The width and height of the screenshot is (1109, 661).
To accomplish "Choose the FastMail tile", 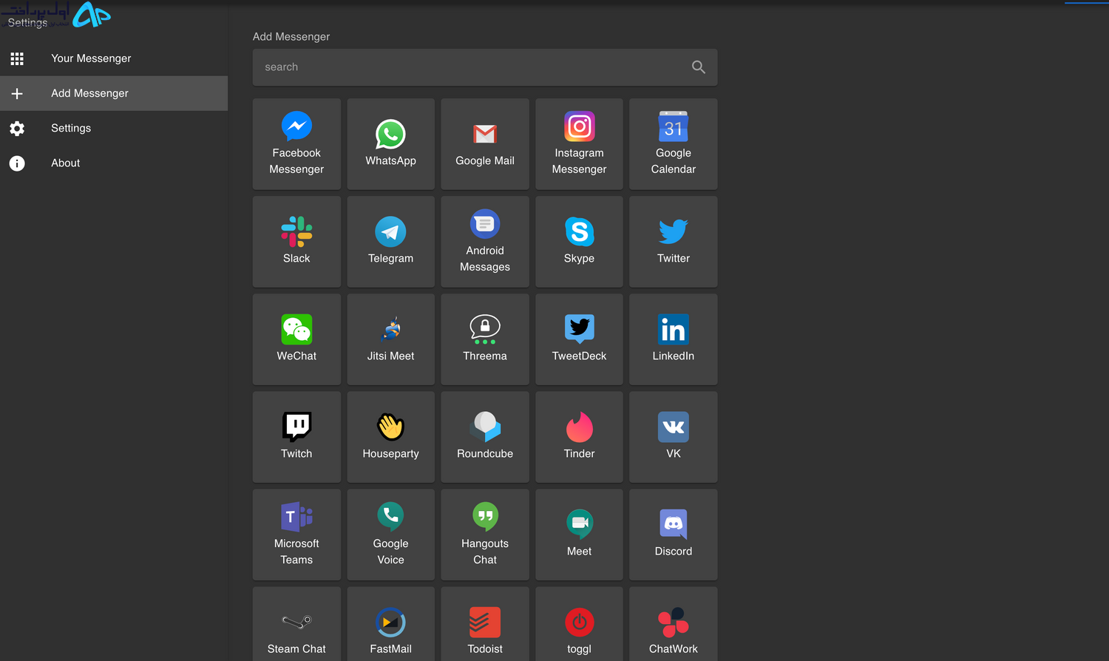I will point(390,624).
